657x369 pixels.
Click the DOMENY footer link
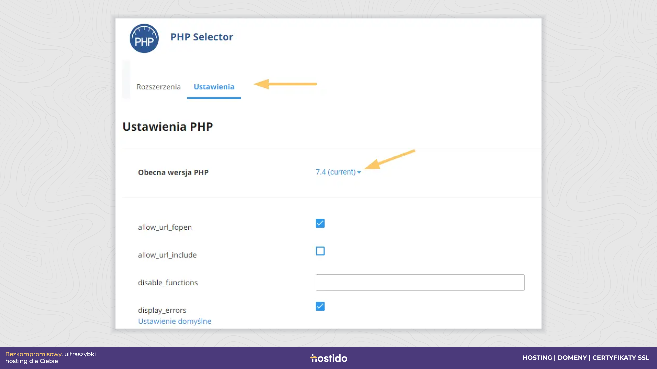pyautogui.click(x=572, y=358)
